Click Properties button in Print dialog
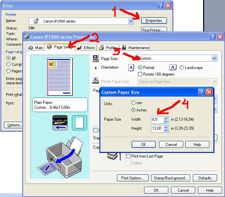Viewport: 225px width, 197px height. pyautogui.click(x=154, y=21)
